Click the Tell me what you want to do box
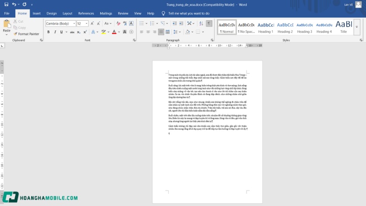This screenshot has width=366, height=206. point(188,13)
